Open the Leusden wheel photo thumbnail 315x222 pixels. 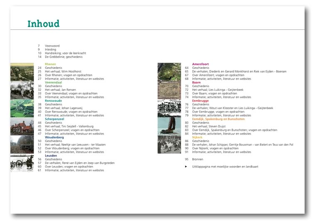click(x=22, y=163)
